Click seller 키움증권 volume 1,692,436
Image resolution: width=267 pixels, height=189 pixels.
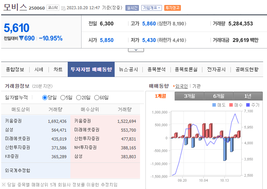[57, 121]
